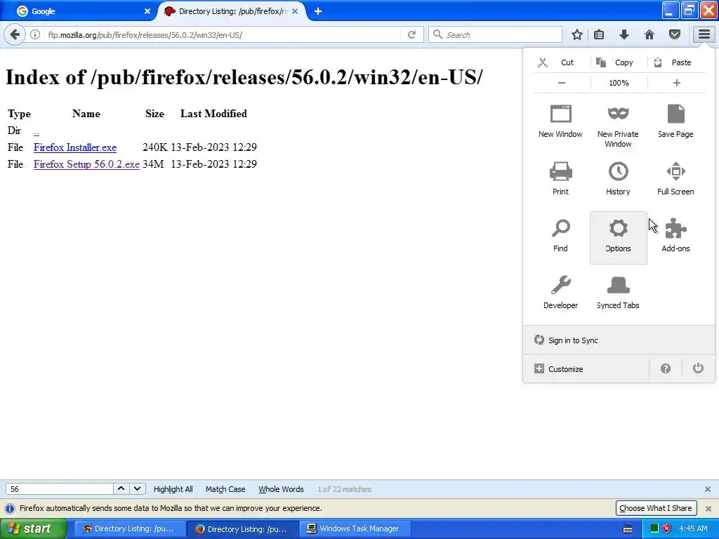Click the 4:45 AM clock
Screen dimensions: 719x539
[x=693, y=528]
